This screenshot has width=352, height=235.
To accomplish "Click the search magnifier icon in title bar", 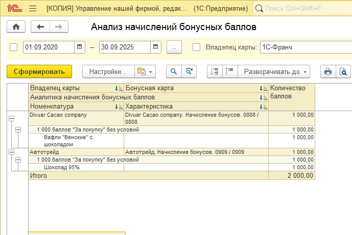I will tap(259, 9).
